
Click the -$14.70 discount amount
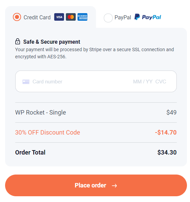click(166, 133)
